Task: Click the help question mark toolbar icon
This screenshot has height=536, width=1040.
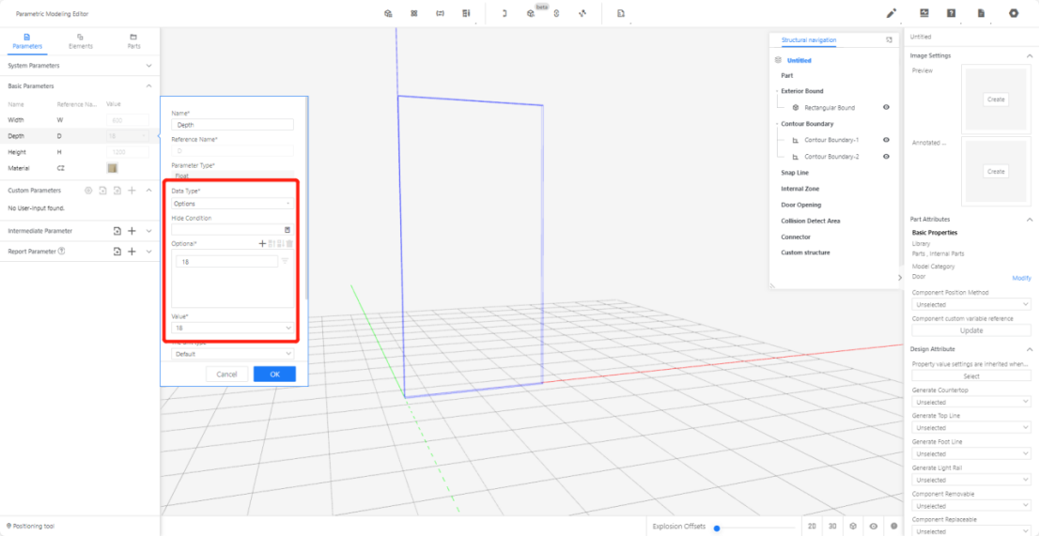Action: [x=952, y=13]
